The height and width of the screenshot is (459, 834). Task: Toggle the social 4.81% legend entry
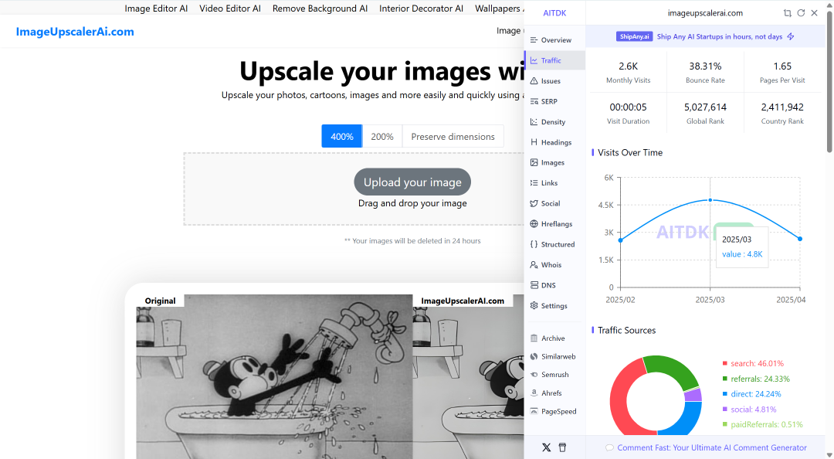[x=749, y=409]
